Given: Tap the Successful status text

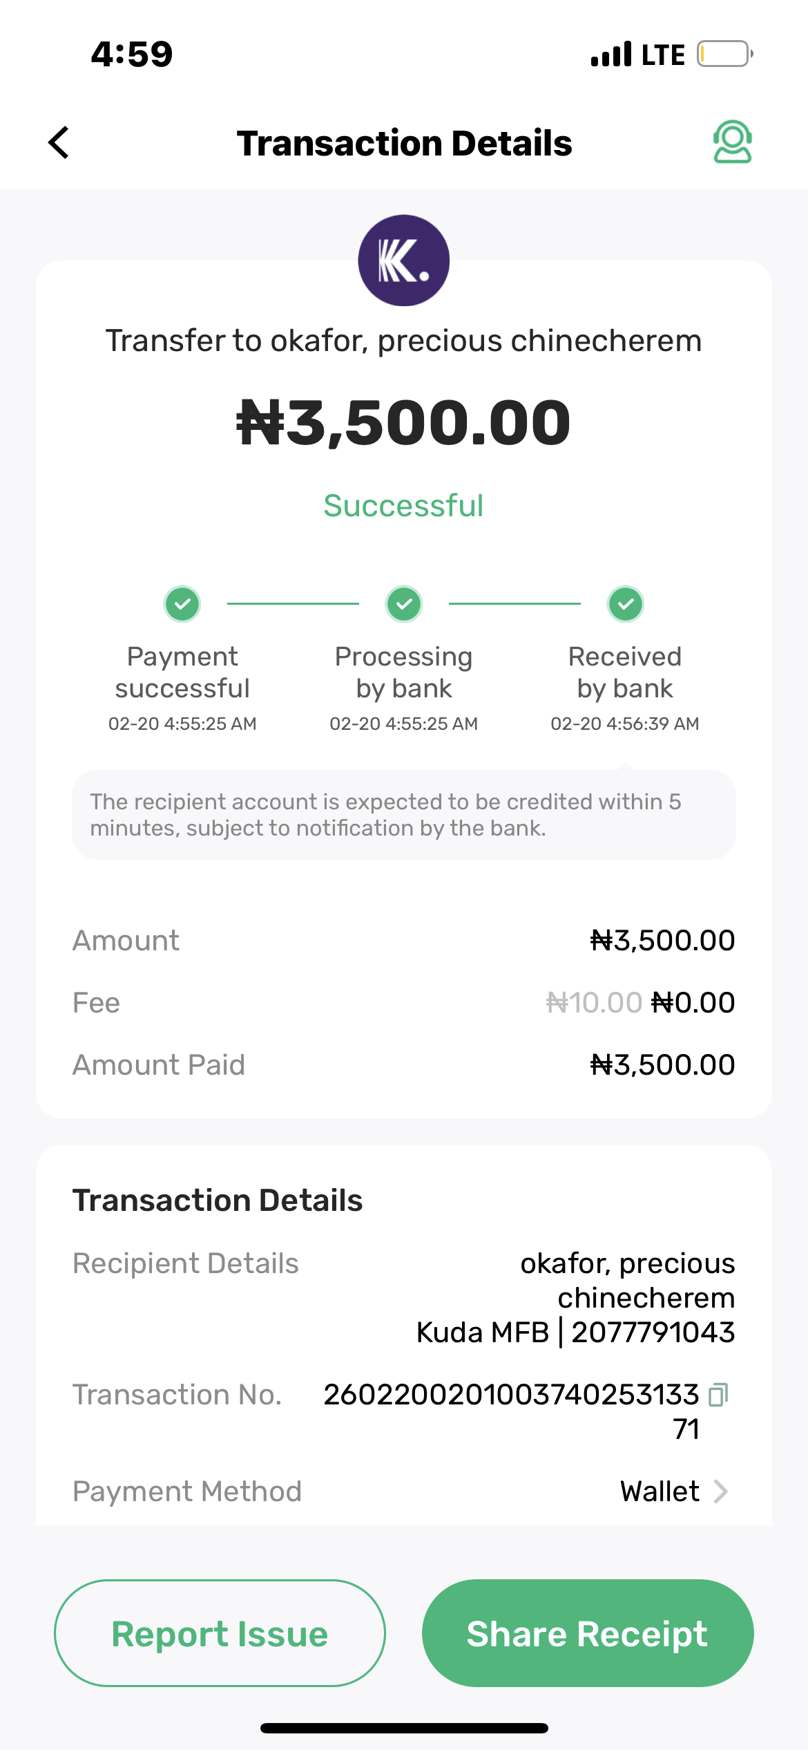Looking at the screenshot, I should [404, 506].
